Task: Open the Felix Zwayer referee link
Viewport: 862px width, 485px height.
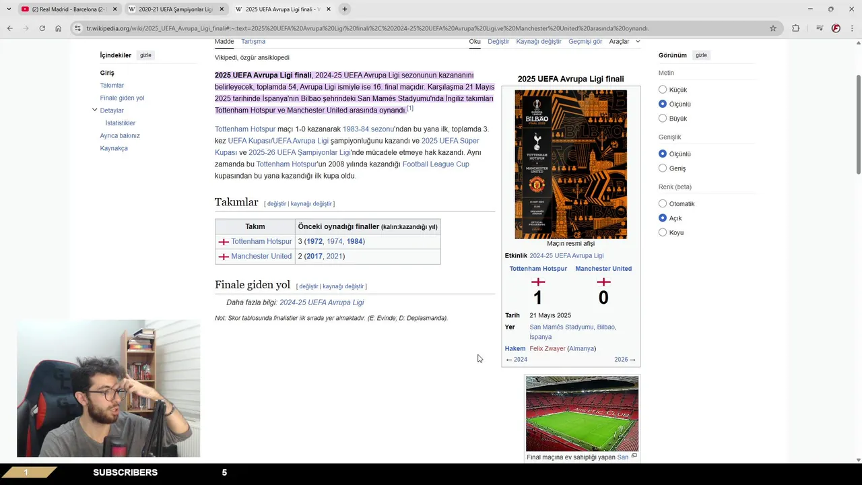Action: click(548, 349)
